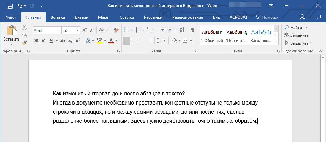The height and width of the screenshot is (142, 326).
Task: Apply strikethrough to text
Action: pos(62,41)
